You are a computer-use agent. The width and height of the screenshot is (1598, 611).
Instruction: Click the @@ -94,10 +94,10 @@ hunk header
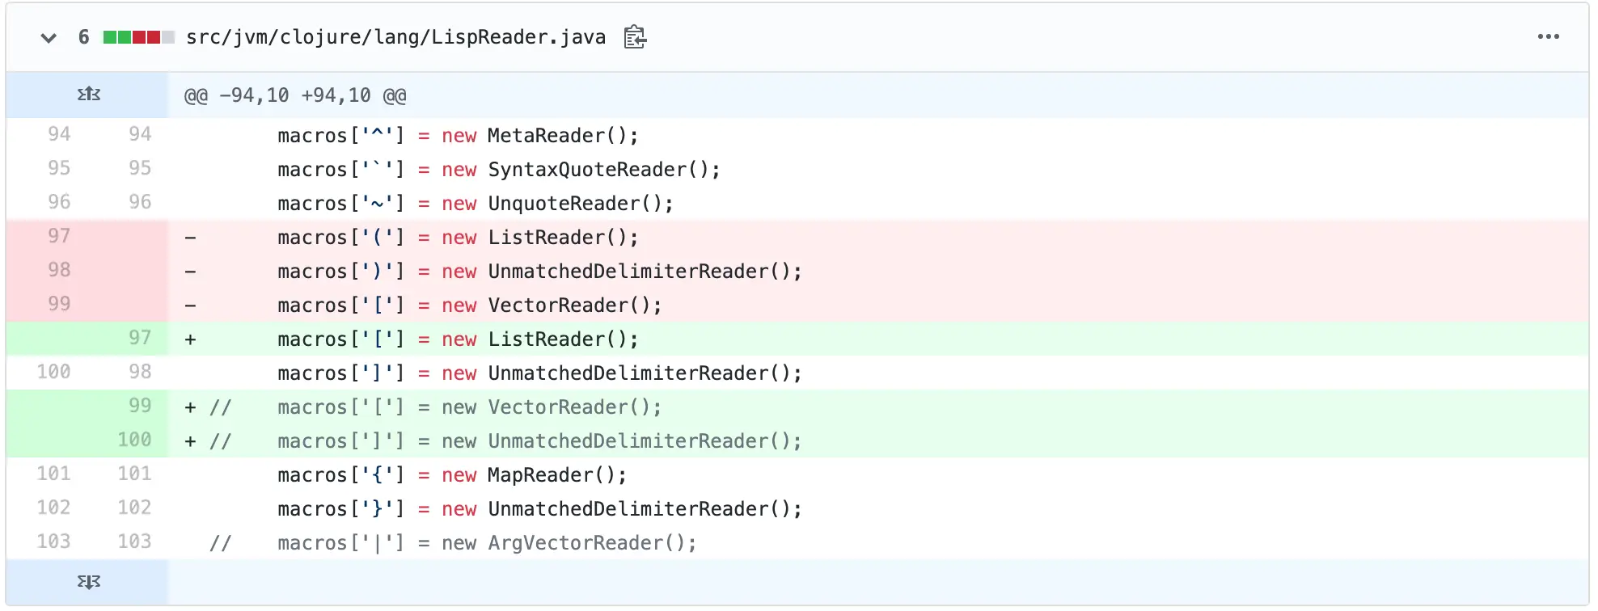295,95
